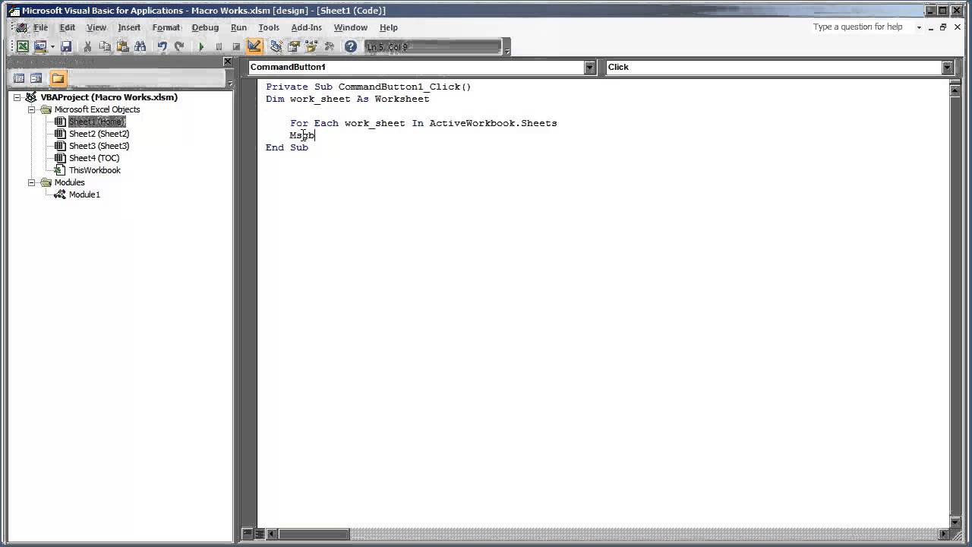The height and width of the screenshot is (547, 972).
Task: Open the Click procedure dropdown
Action: tap(947, 68)
